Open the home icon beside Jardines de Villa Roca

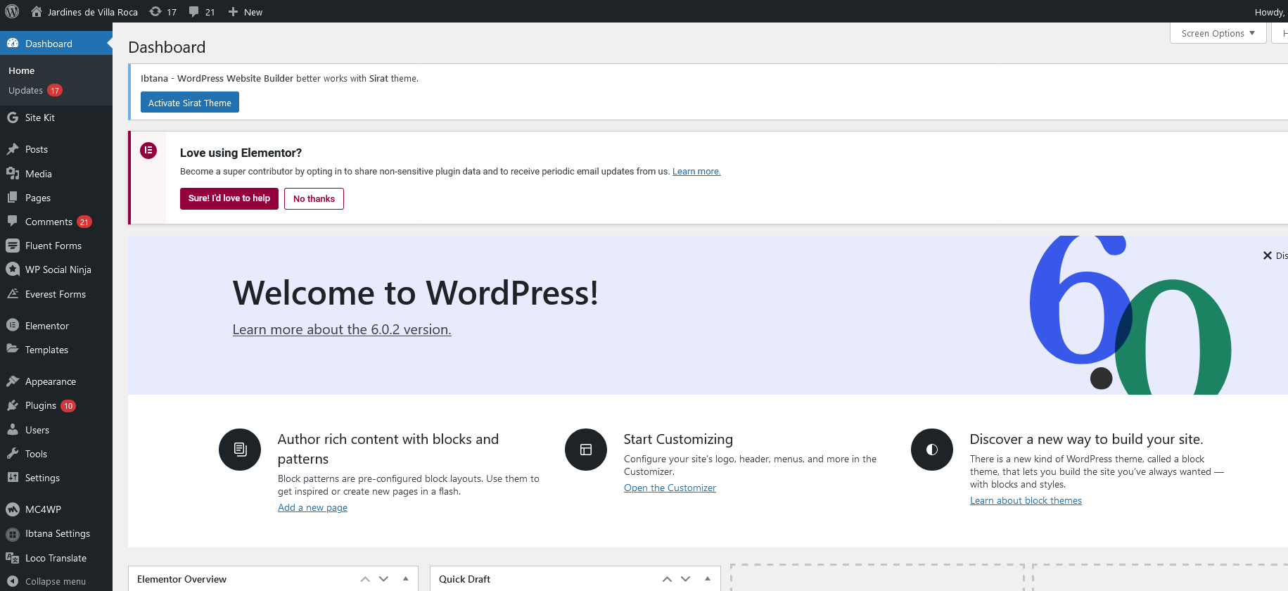37,11
